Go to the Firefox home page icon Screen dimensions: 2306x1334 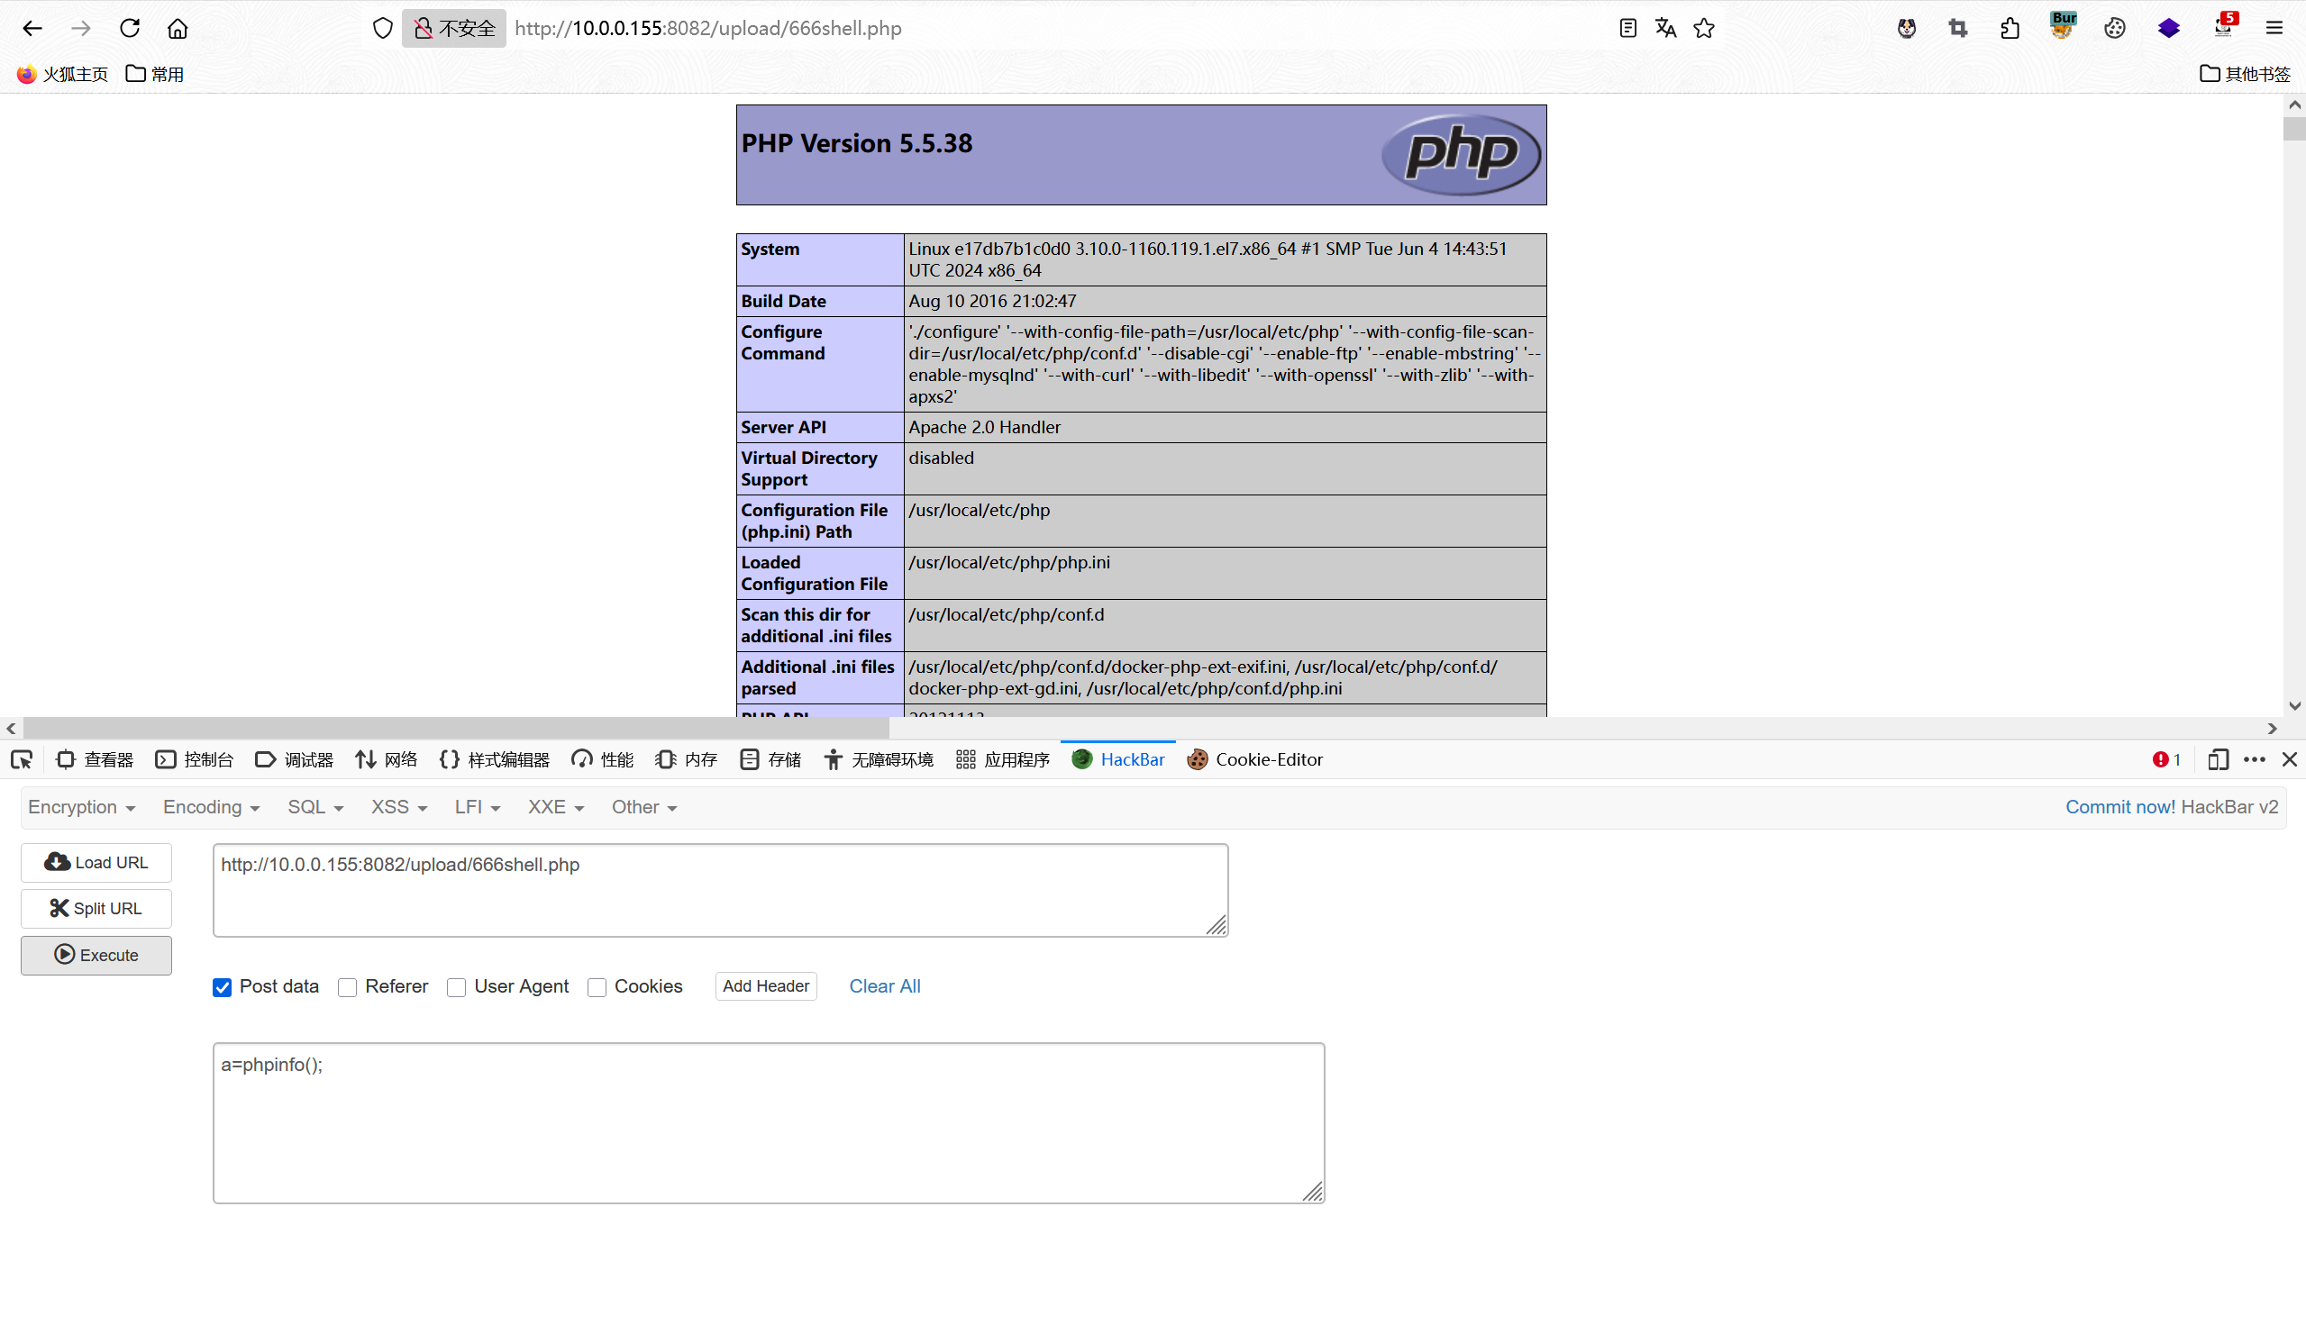pos(178,28)
